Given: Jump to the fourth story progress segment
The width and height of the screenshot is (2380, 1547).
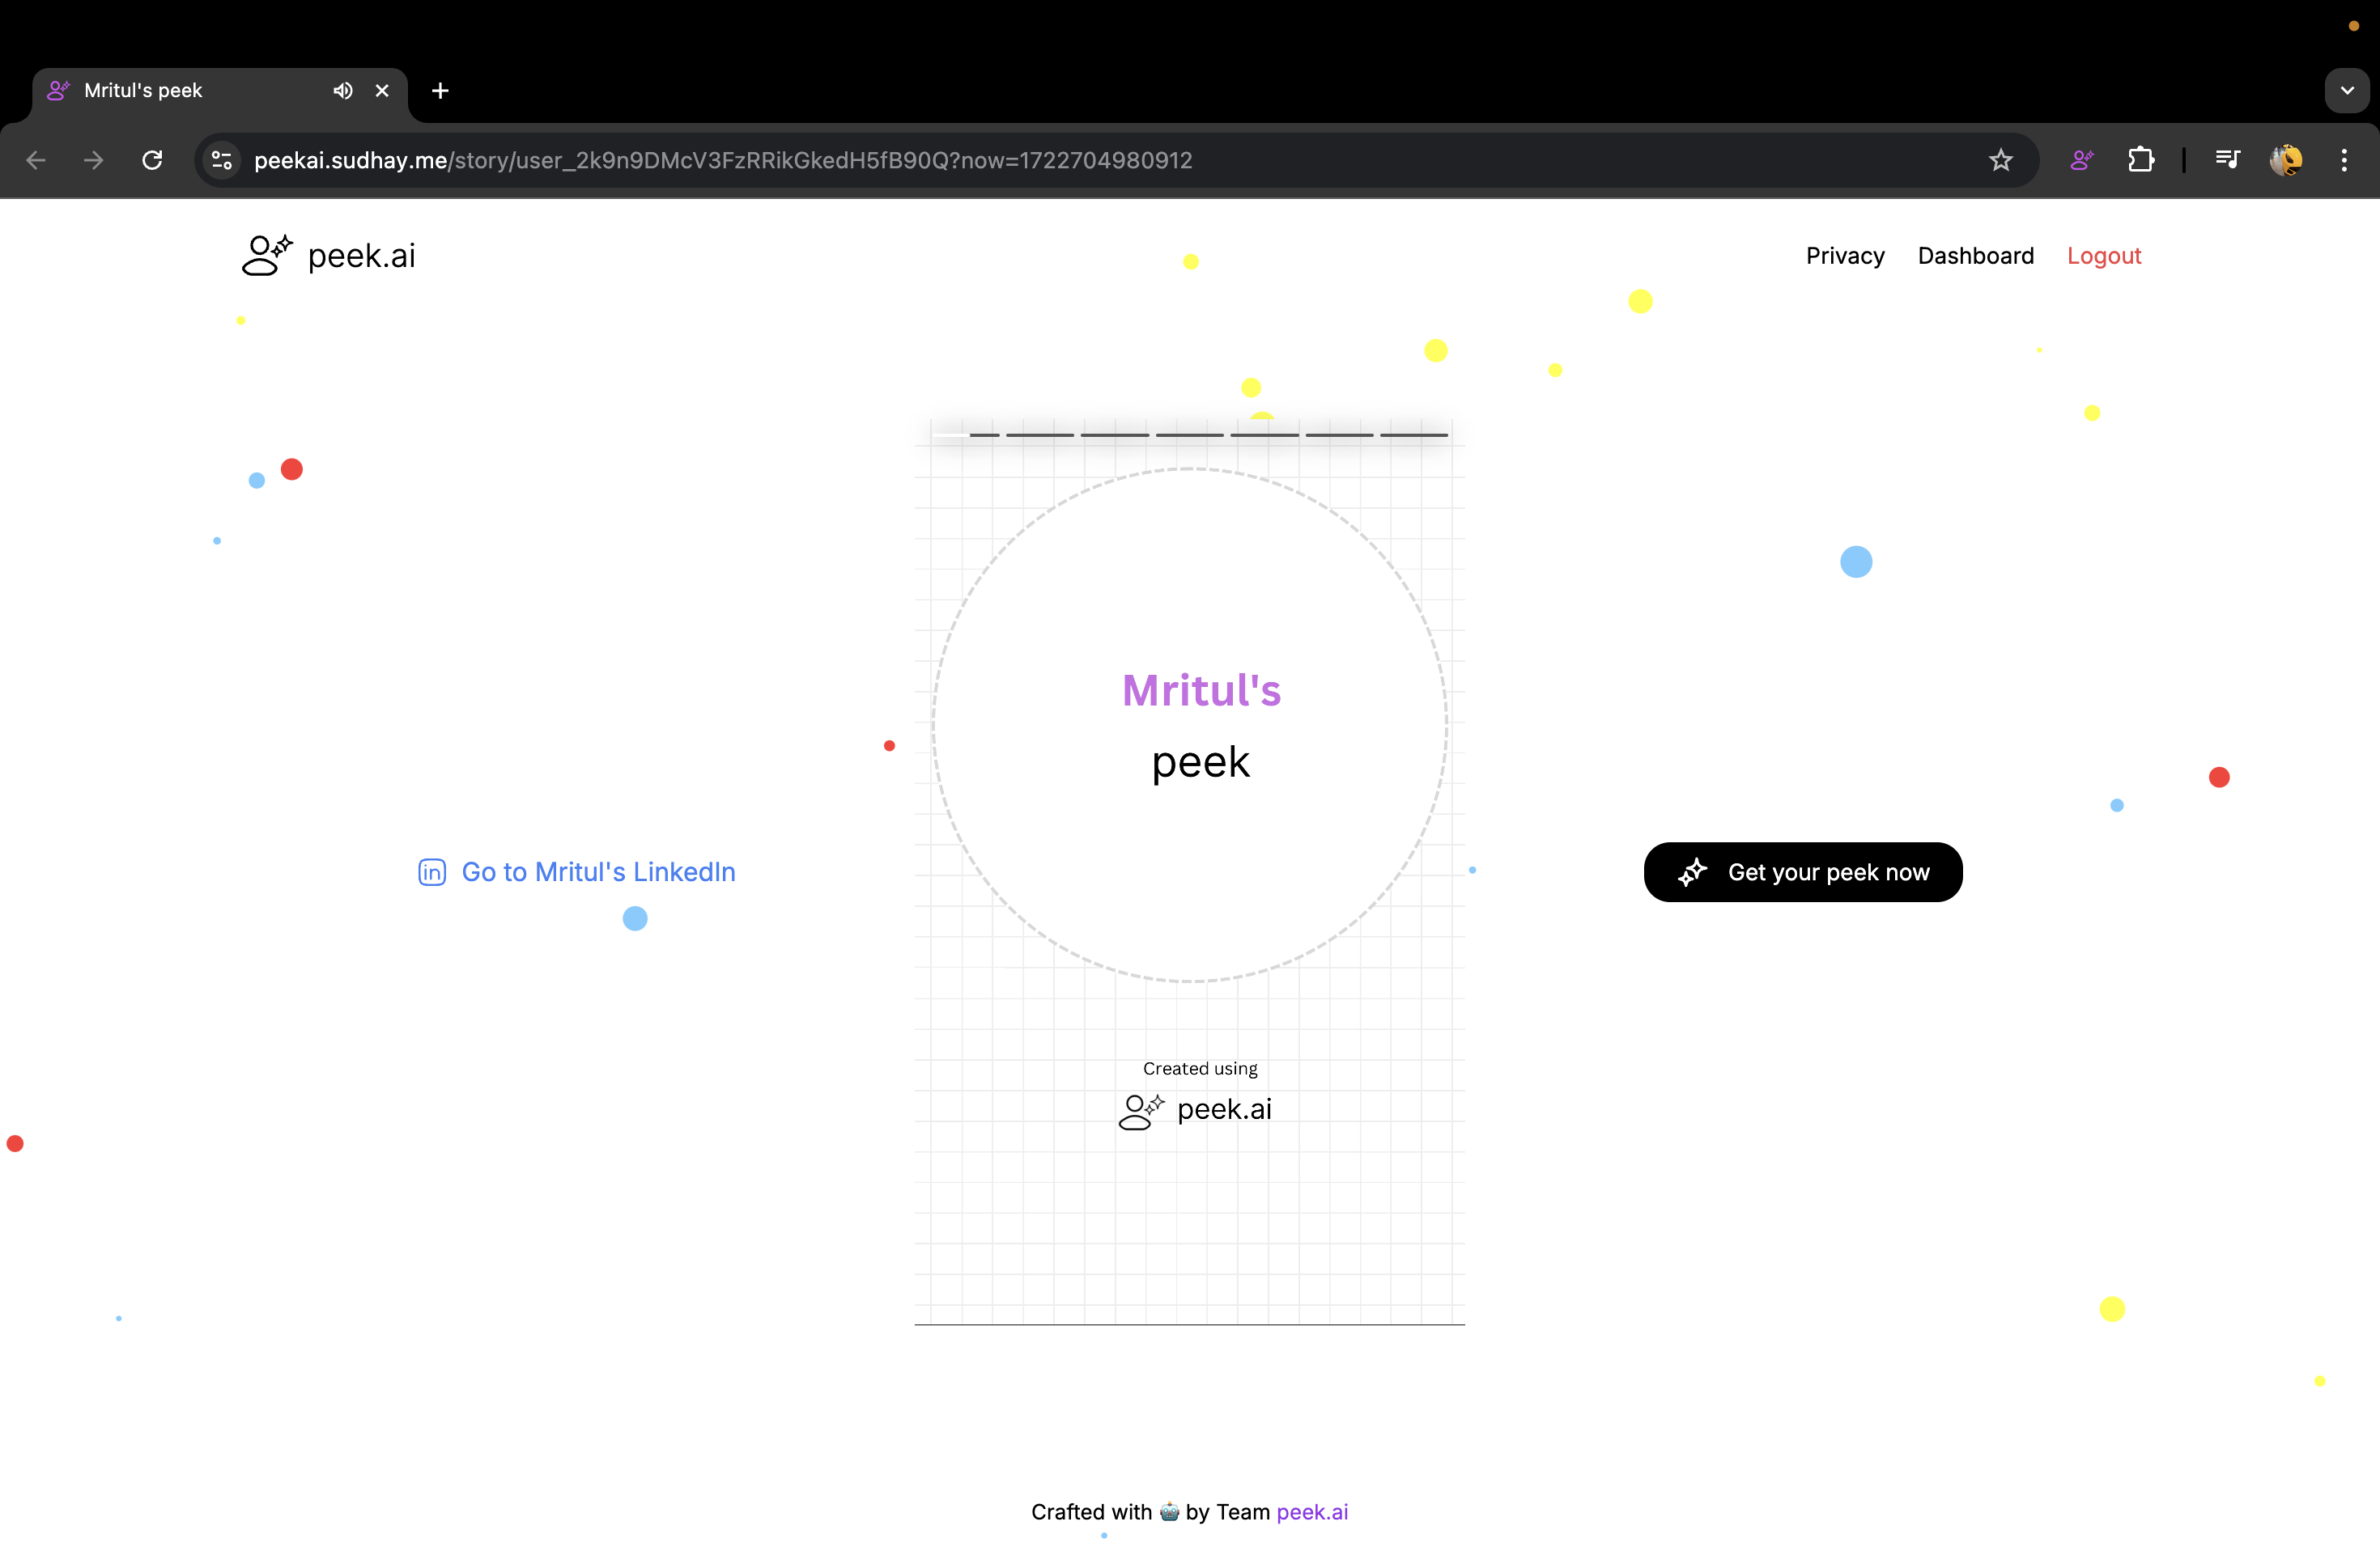Looking at the screenshot, I should click(x=1189, y=434).
